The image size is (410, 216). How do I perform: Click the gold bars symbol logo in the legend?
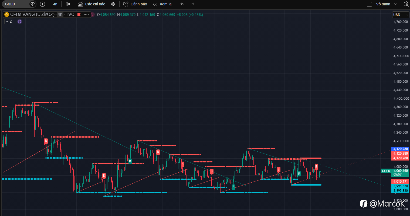point(7,15)
